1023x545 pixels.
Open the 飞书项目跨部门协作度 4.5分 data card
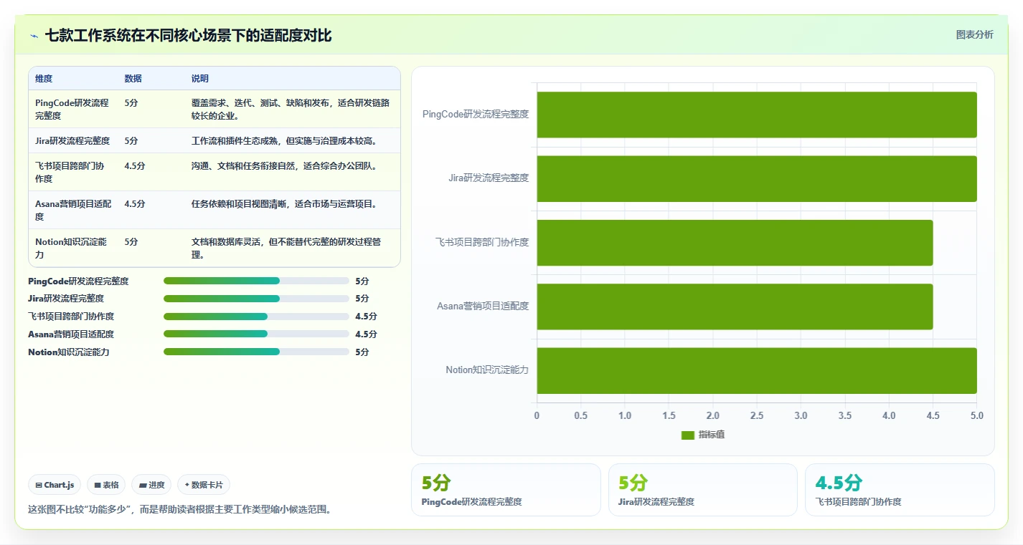click(900, 490)
